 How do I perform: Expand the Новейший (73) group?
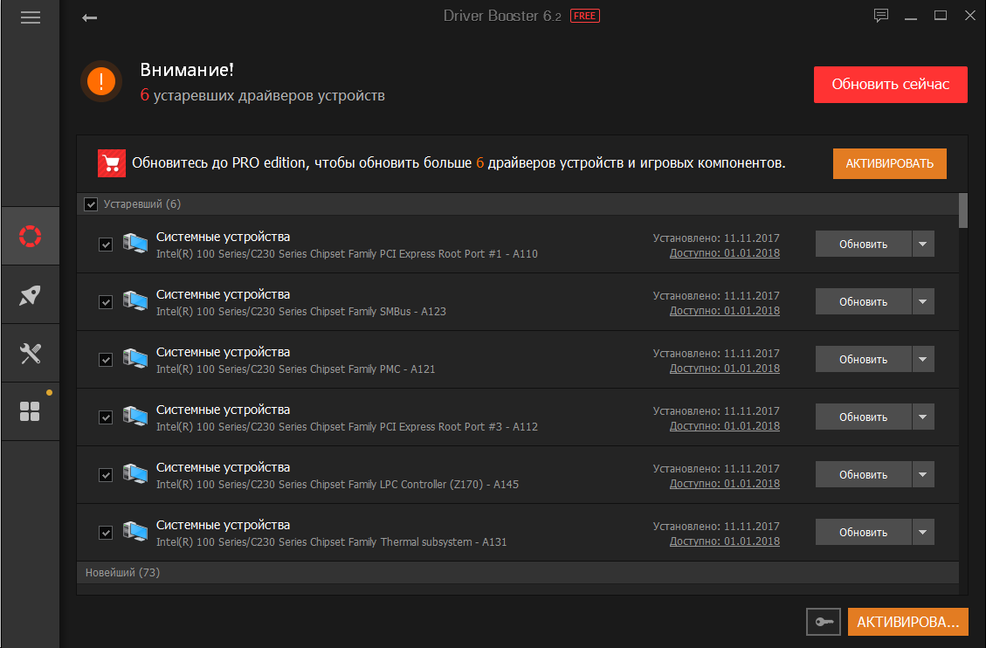point(518,573)
